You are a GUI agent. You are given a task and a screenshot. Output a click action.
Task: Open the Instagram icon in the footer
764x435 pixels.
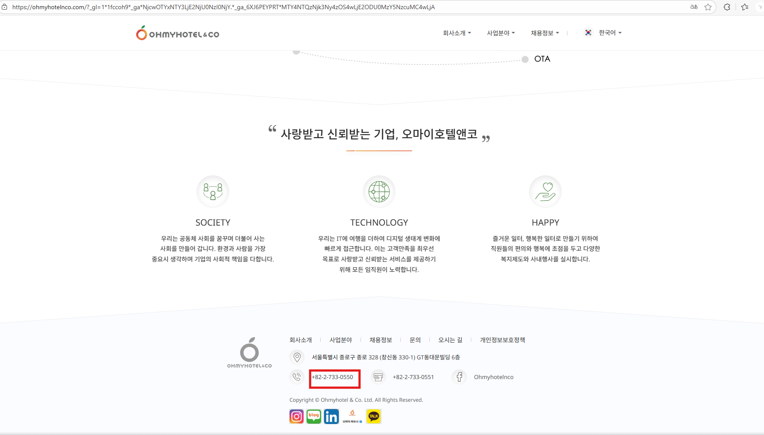click(x=296, y=417)
